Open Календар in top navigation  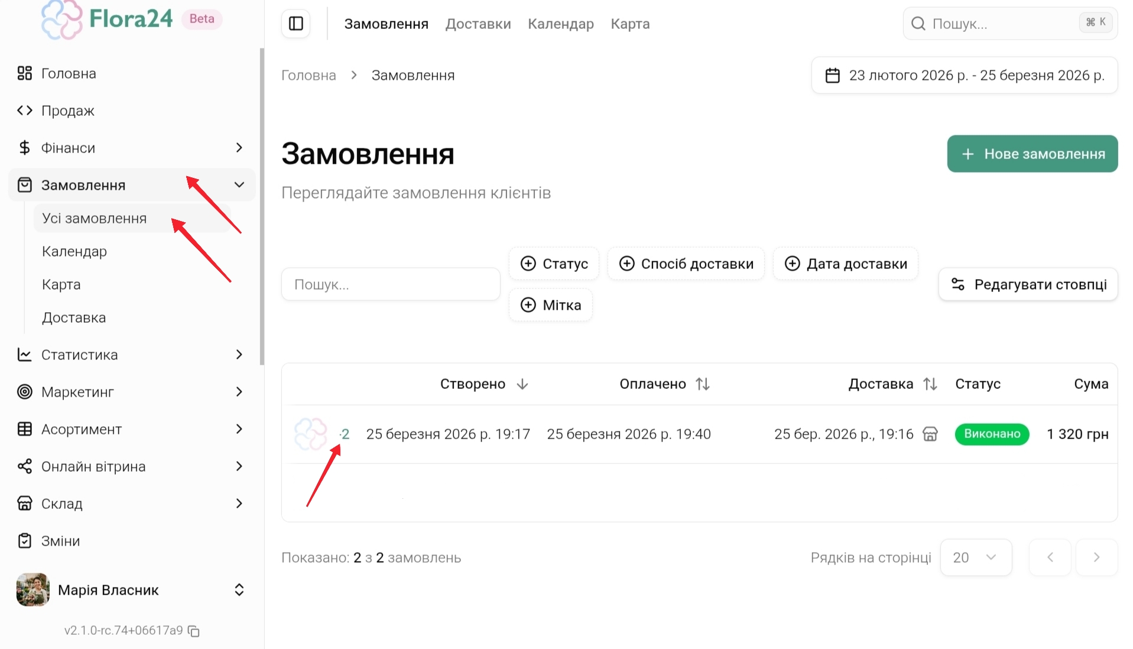click(560, 24)
